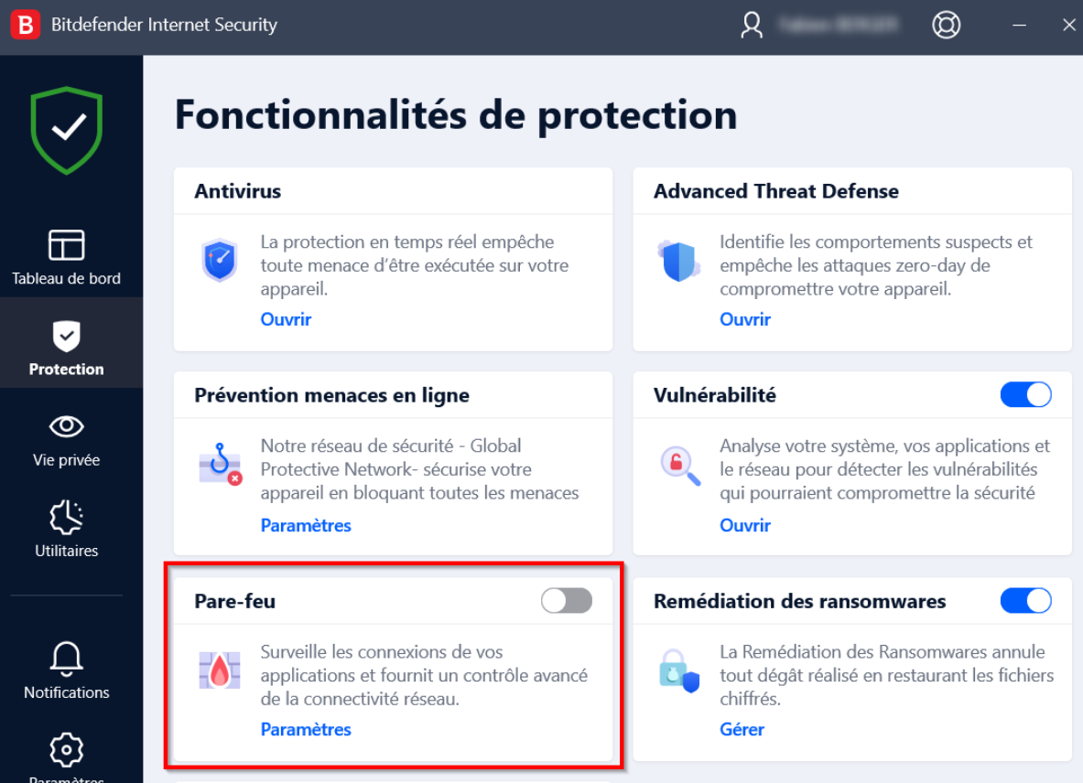The width and height of the screenshot is (1083, 783).
Task: Click Gérer under Remédiation des ransomwares
Action: pos(742,729)
